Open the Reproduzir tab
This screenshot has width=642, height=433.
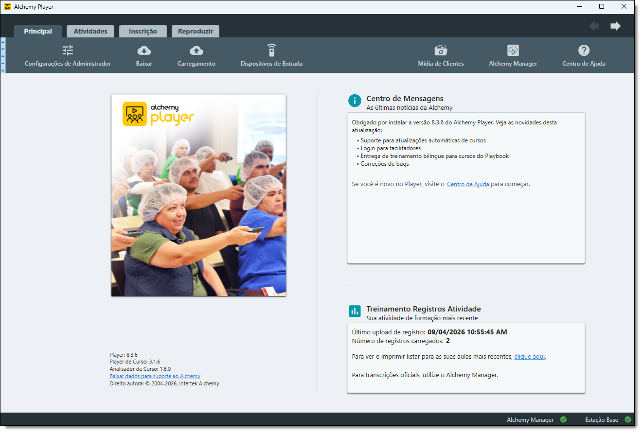pyautogui.click(x=196, y=31)
